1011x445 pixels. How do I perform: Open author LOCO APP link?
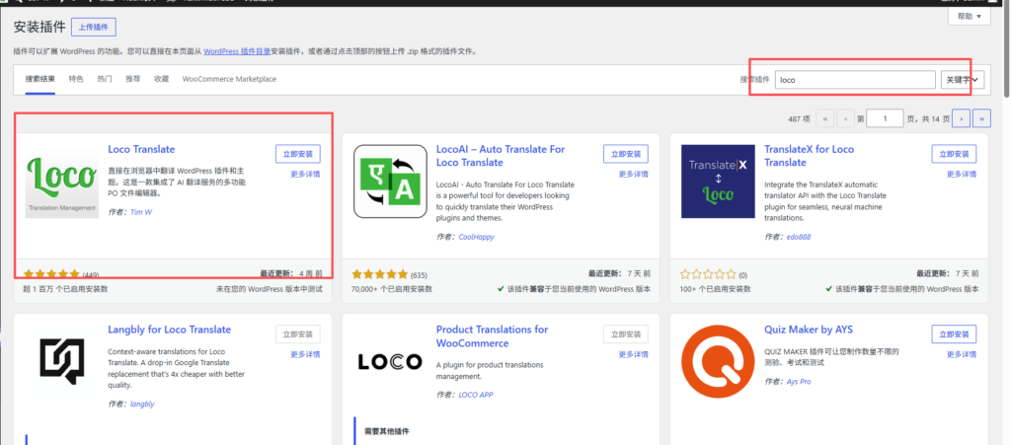(476, 395)
